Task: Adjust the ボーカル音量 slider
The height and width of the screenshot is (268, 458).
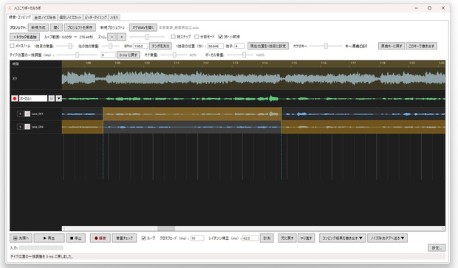Action: point(240,55)
